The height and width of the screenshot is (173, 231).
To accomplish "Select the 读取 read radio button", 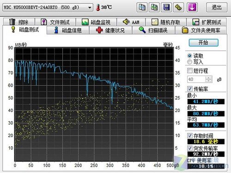I will point(189,56).
